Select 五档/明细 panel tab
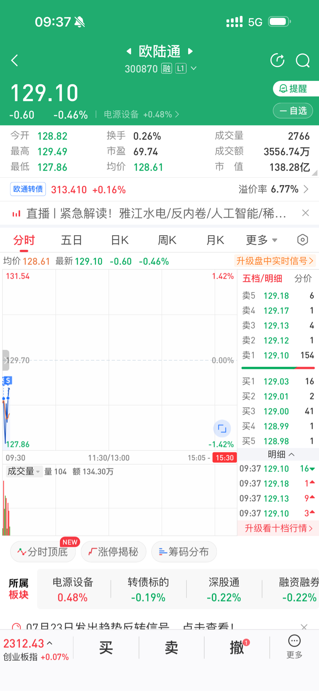 [262, 278]
